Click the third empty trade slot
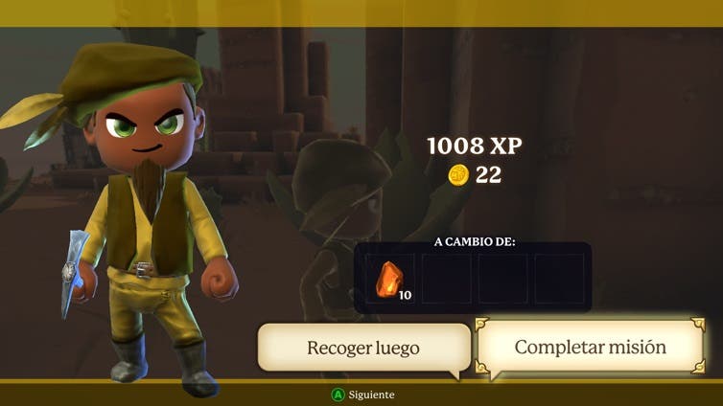The width and height of the screenshot is (723, 406). 502,279
